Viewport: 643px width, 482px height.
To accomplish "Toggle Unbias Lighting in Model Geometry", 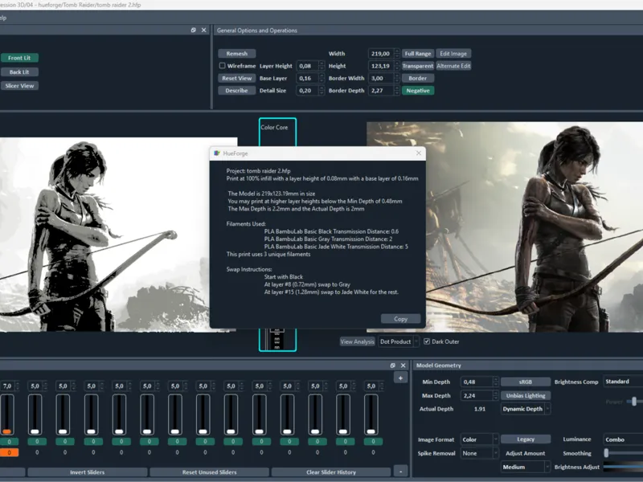I will [526, 395].
